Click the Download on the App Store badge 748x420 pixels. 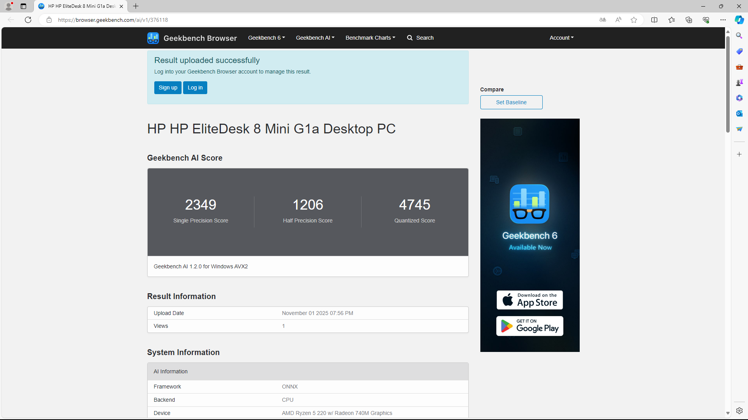[x=529, y=300]
